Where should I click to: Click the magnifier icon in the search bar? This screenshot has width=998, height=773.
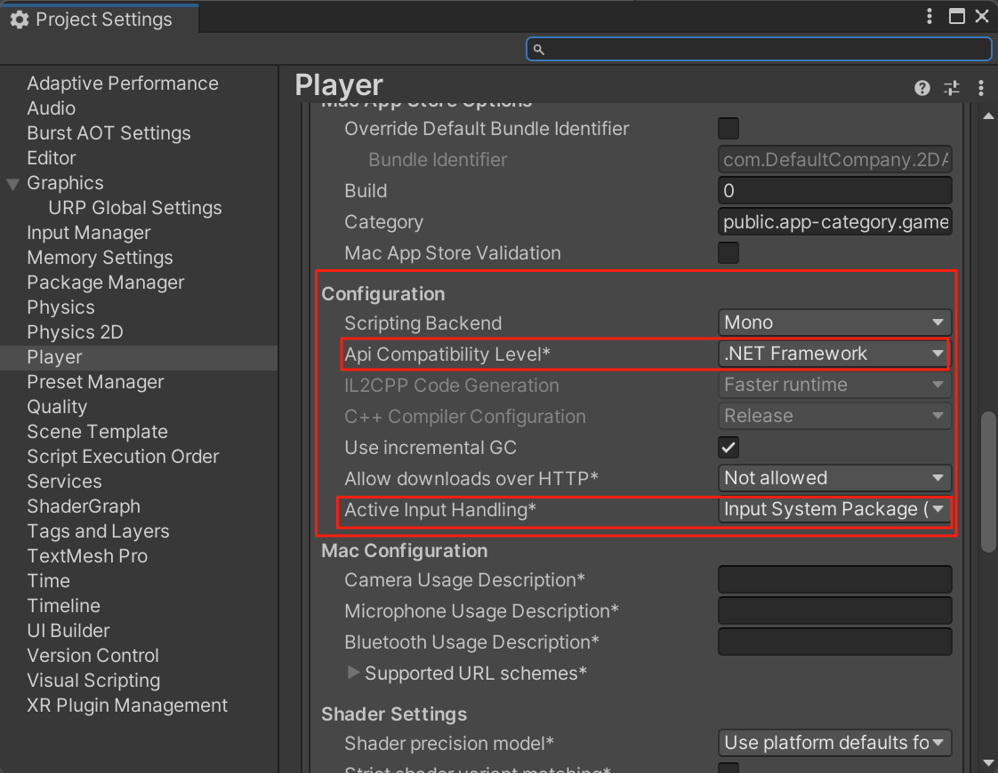pos(539,49)
